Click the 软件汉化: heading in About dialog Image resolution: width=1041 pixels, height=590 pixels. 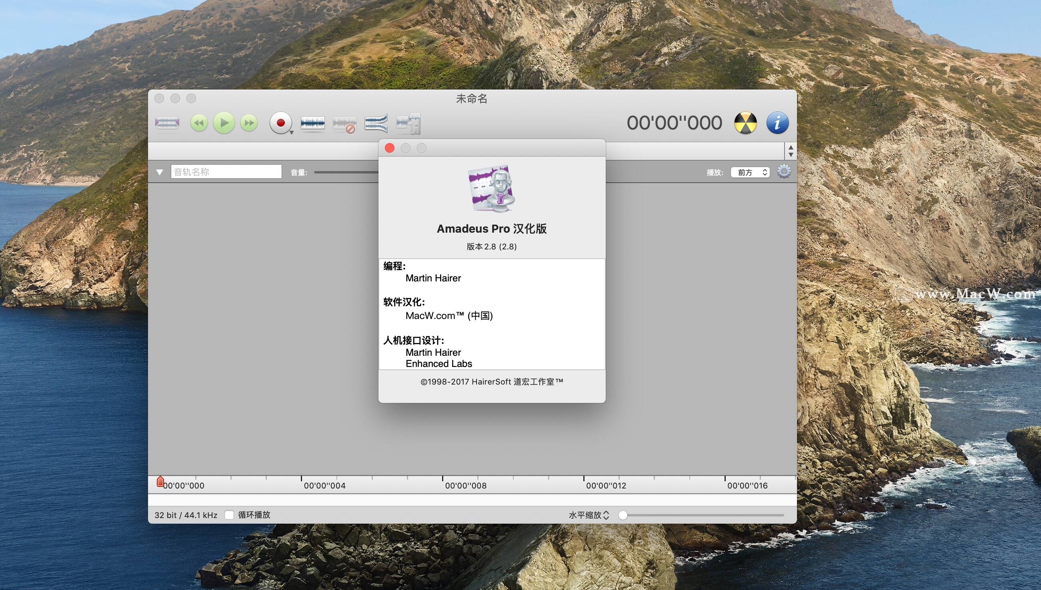tap(404, 302)
